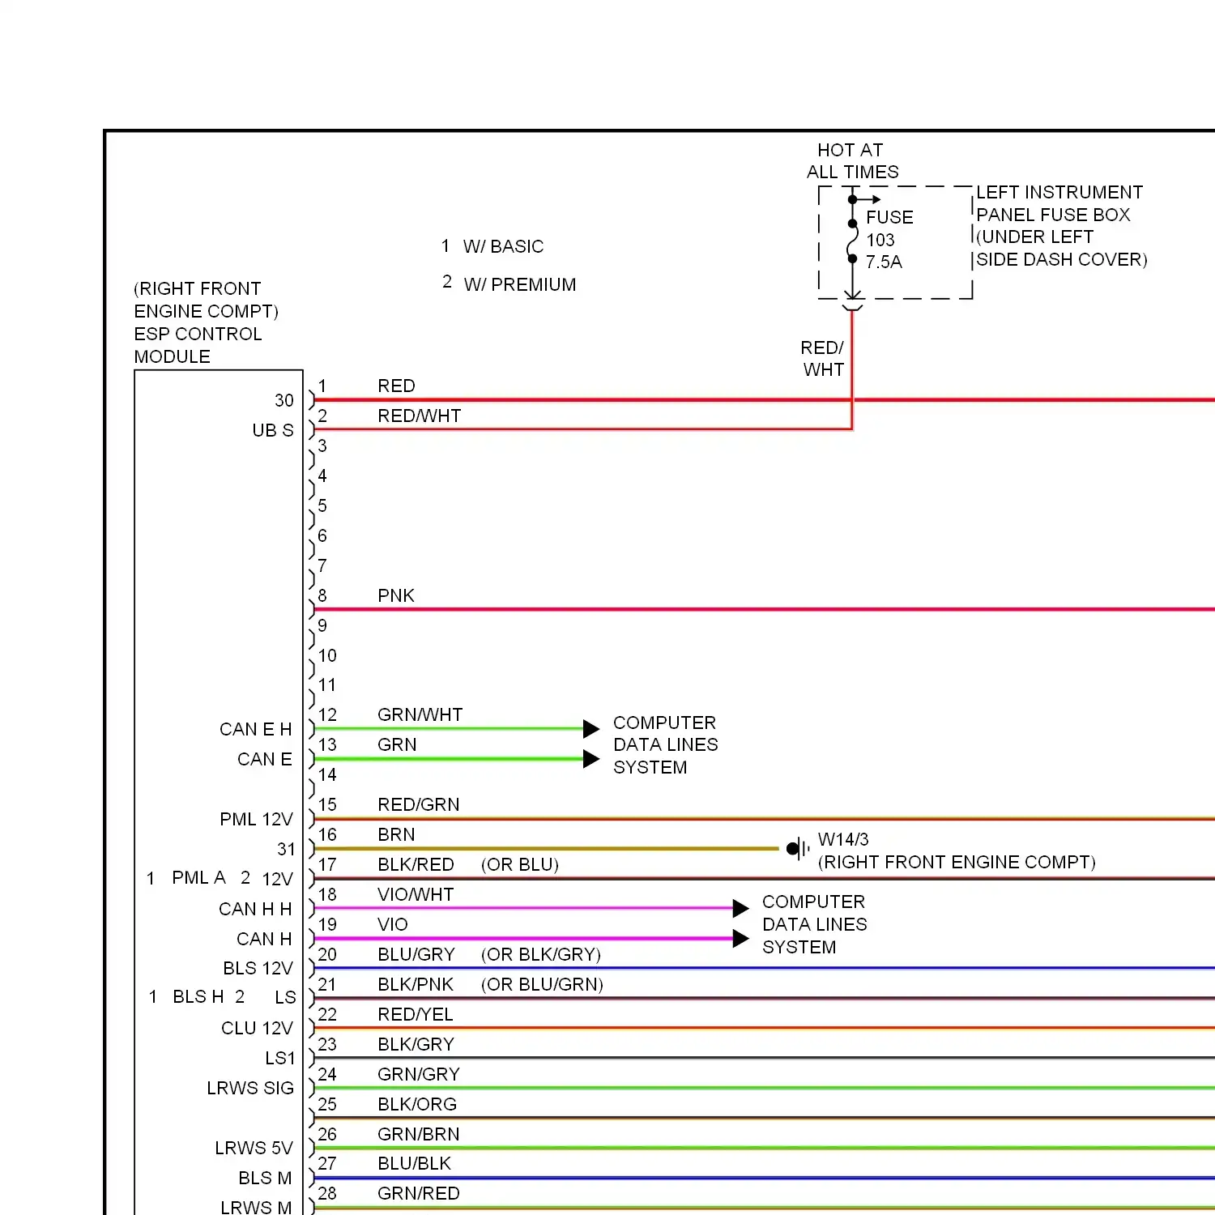Image resolution: width=1215 pixels, height=1215 pixels.
Task: Click the W/ BASIC legend entry
Action: (492, 246)
